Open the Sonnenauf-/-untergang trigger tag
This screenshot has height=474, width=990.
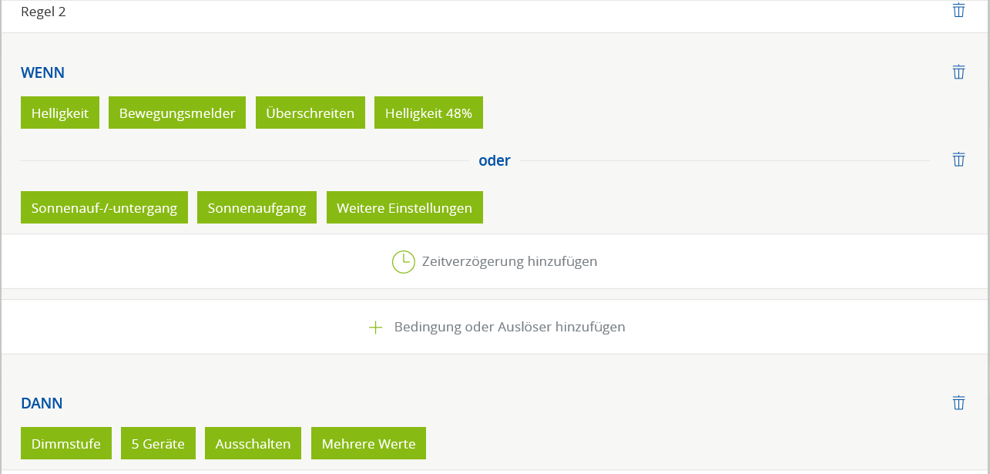tap(104, 208)
